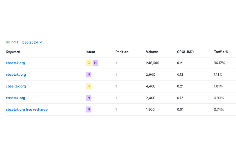Select the India country filter
The image size is (236, 152).
[x=12, y=42]
